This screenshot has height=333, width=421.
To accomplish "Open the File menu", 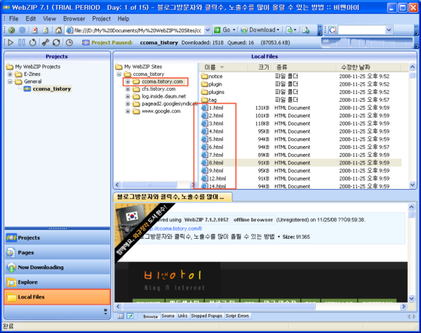I will 14,19.
